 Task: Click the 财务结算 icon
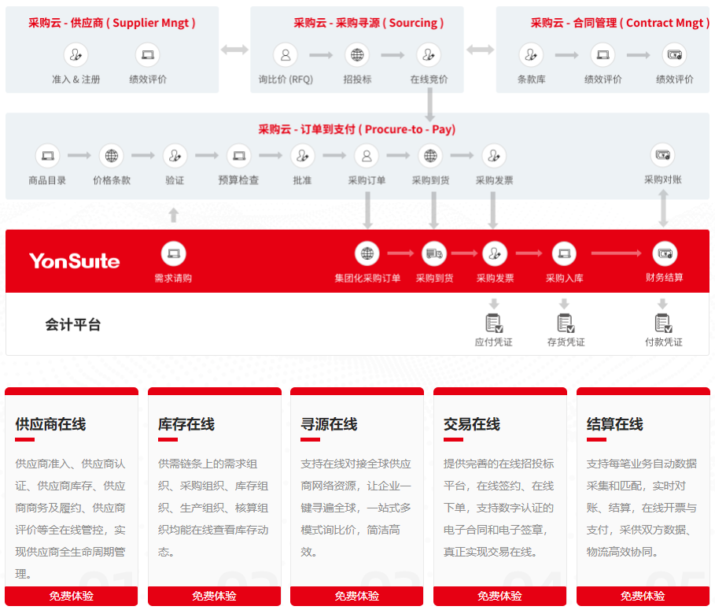[x=664, y=253]
